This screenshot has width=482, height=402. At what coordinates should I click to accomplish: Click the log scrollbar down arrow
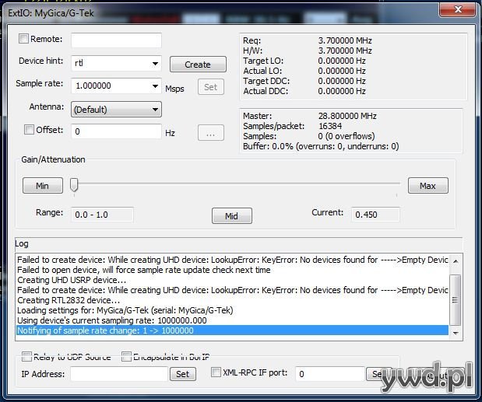456,333
